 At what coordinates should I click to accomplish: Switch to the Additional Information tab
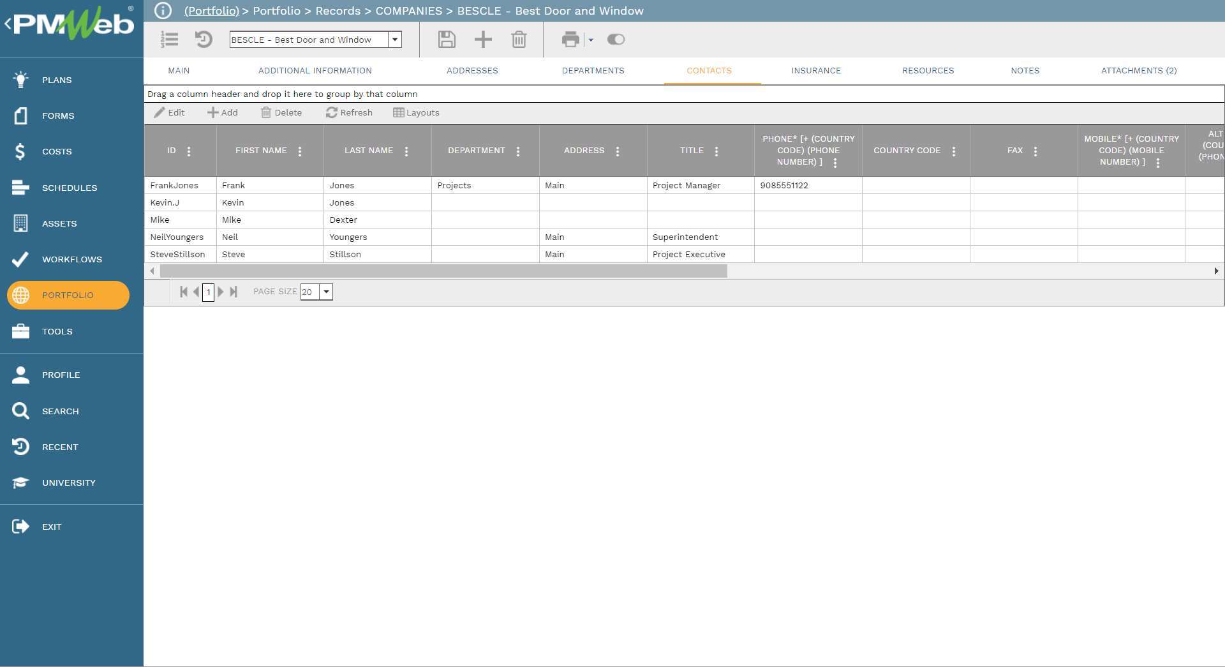(x=315, y=71)
